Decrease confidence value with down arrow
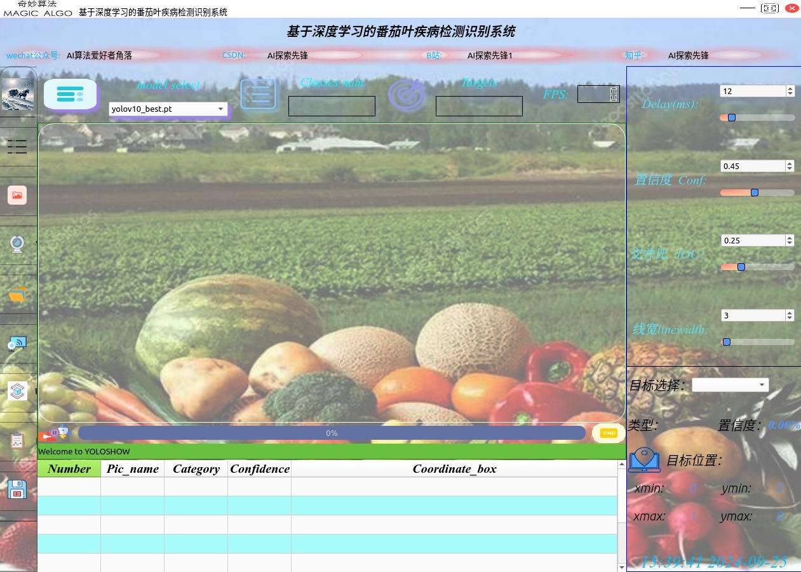The image size is (801, 572). (790, 169)
